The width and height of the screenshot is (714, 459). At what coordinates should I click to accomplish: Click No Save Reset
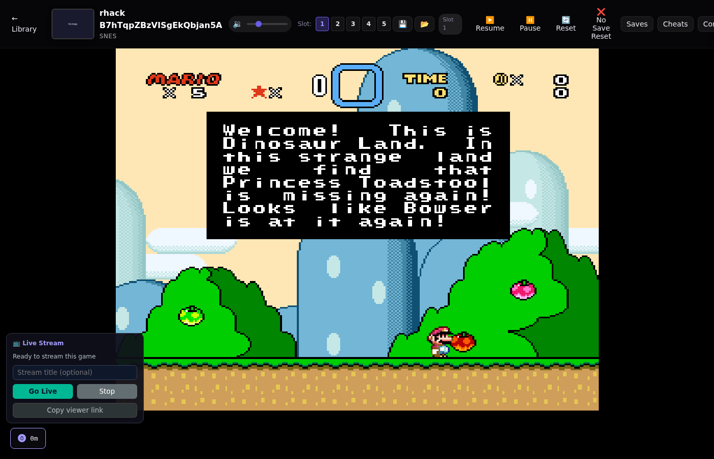pos(601,24)
